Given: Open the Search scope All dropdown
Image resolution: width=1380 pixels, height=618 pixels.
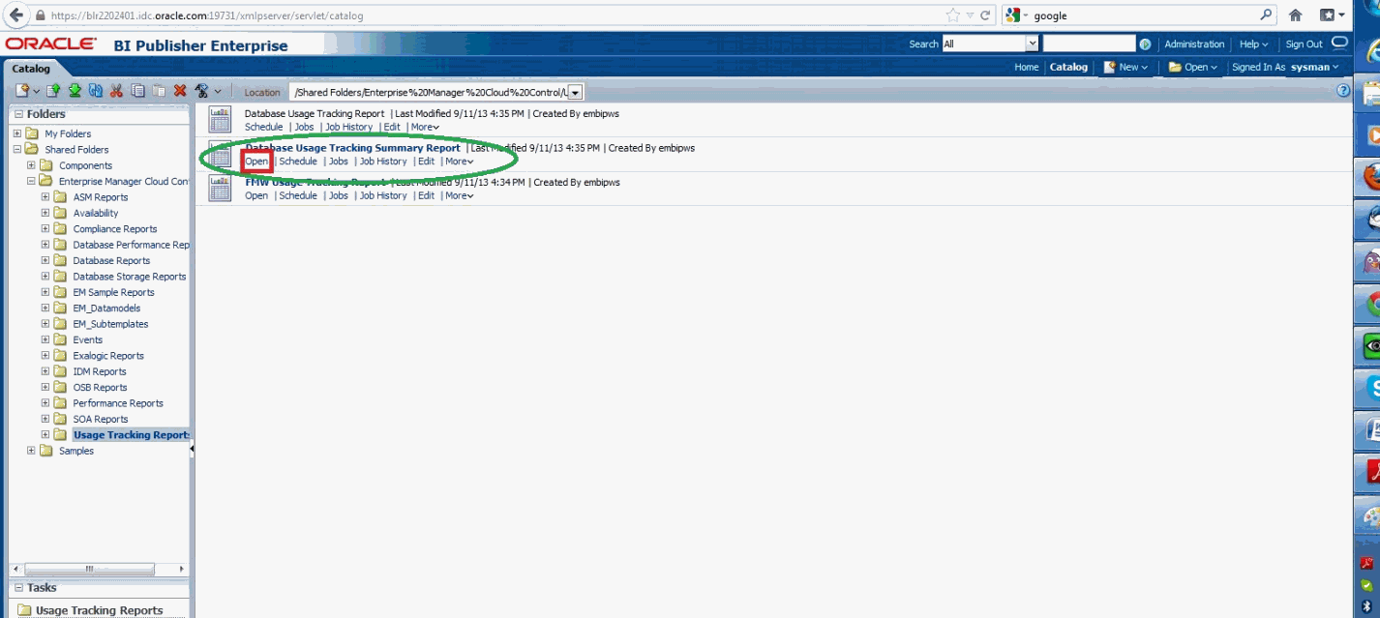Looking at the screenshot, I should coord(1032,44).
